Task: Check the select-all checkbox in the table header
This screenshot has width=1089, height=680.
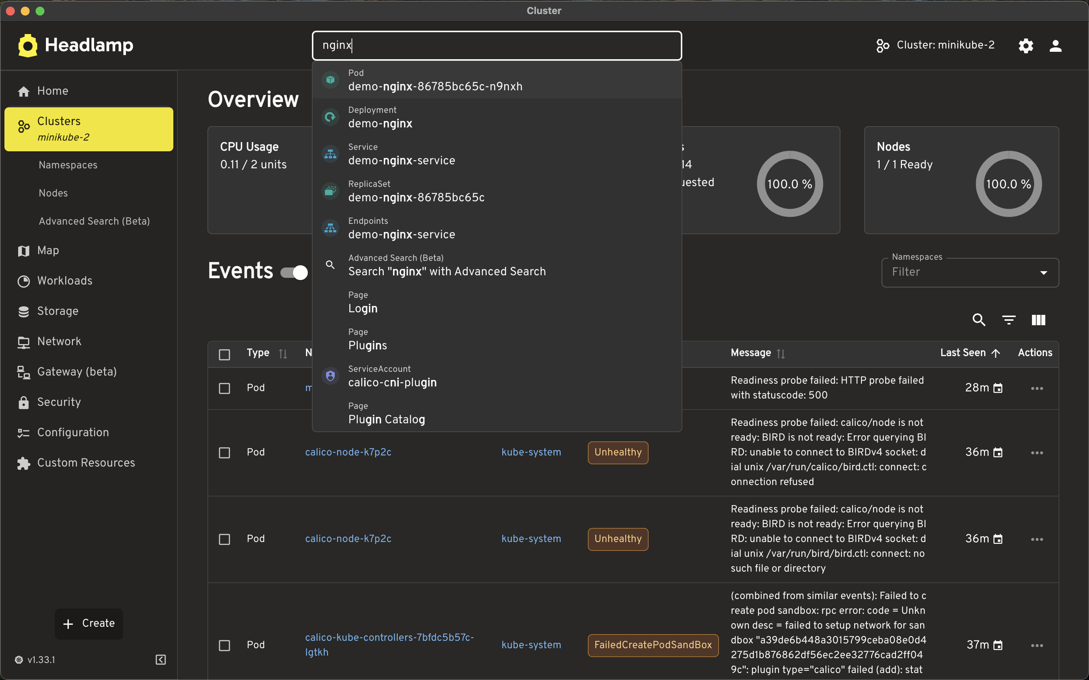Action: click(224, 354)
